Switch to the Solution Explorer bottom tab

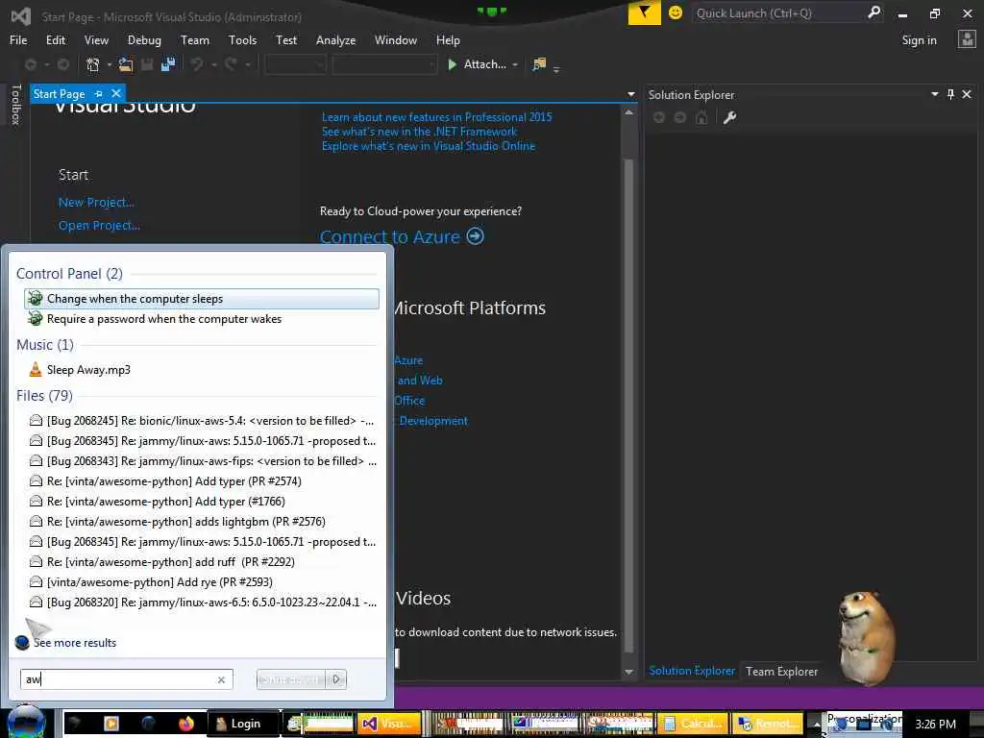(692, 671)
